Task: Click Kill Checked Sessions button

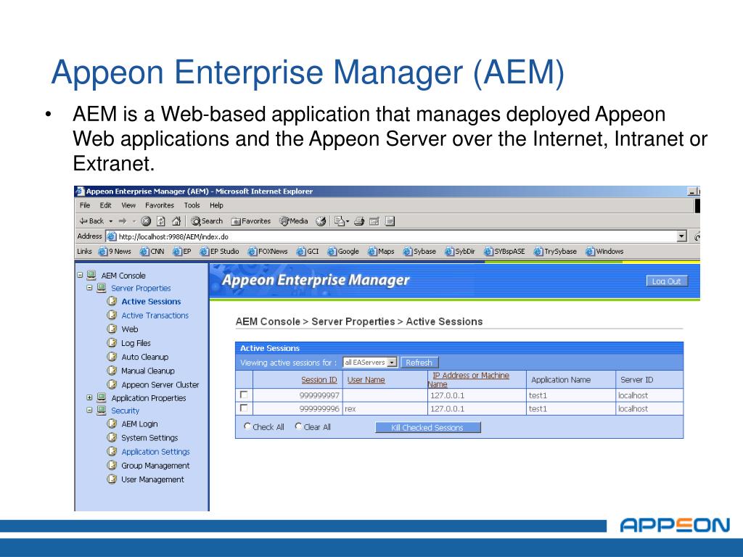Action: (427, 428)
